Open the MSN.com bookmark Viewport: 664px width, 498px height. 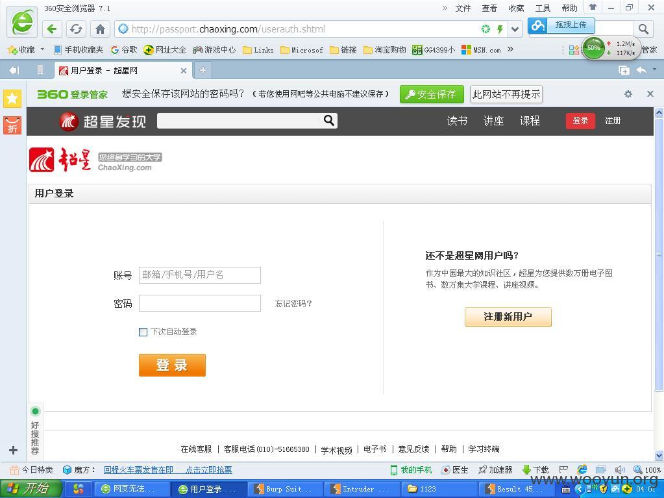pyautogui.click(x=481, y=50)
